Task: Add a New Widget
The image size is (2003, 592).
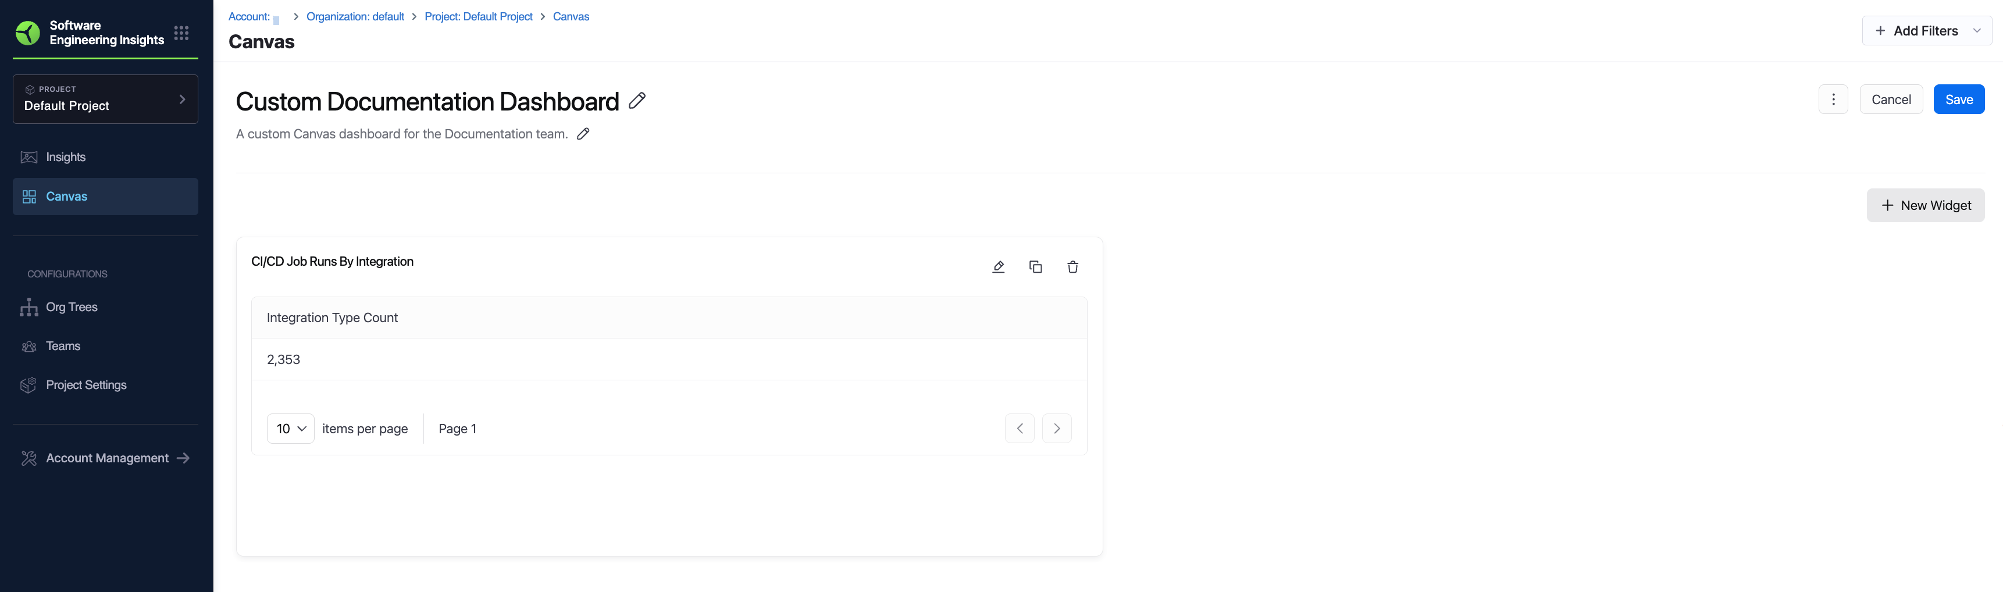Action: [1924, 205]
